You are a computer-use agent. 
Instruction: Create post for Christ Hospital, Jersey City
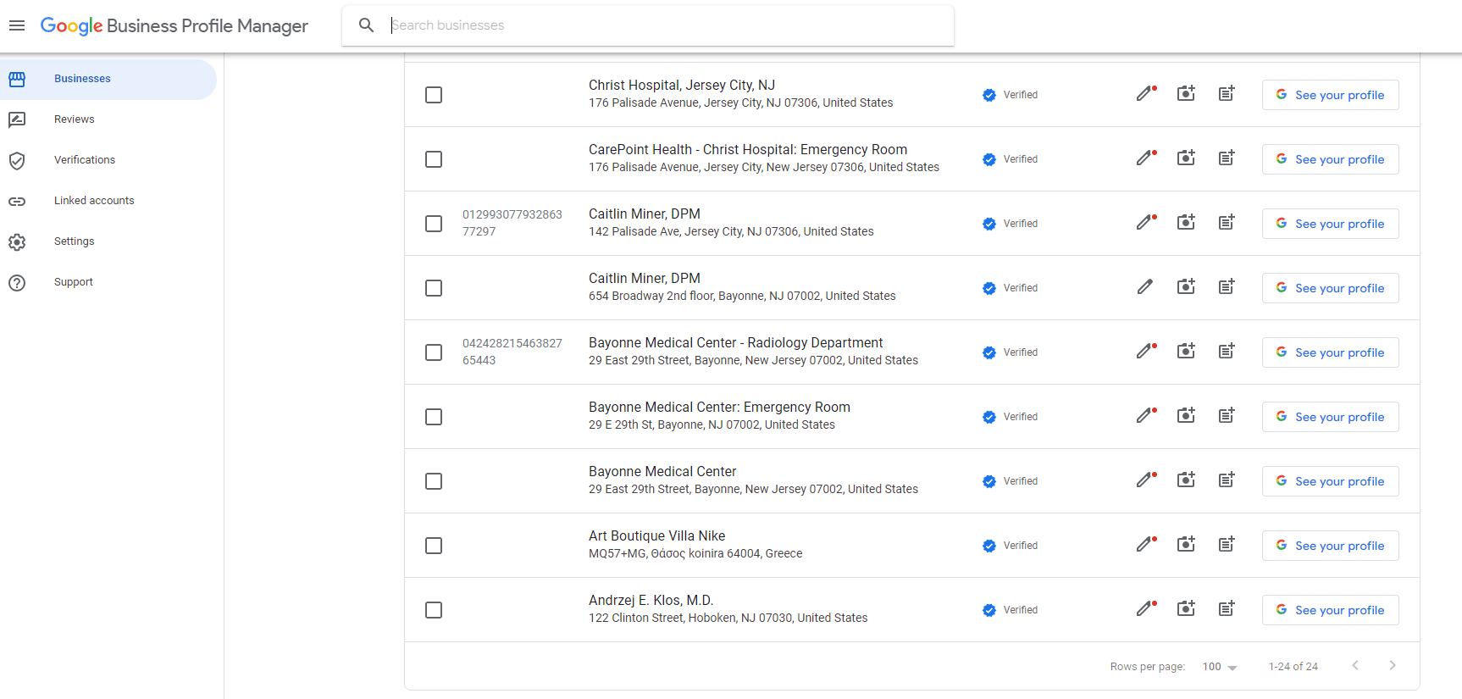click(x=1227, y=94)
